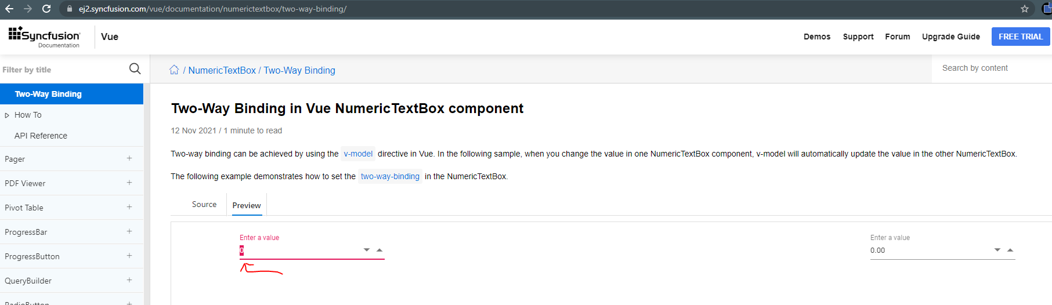Open the Demos menu item
Screen dimensions: 1052x305
816,37
